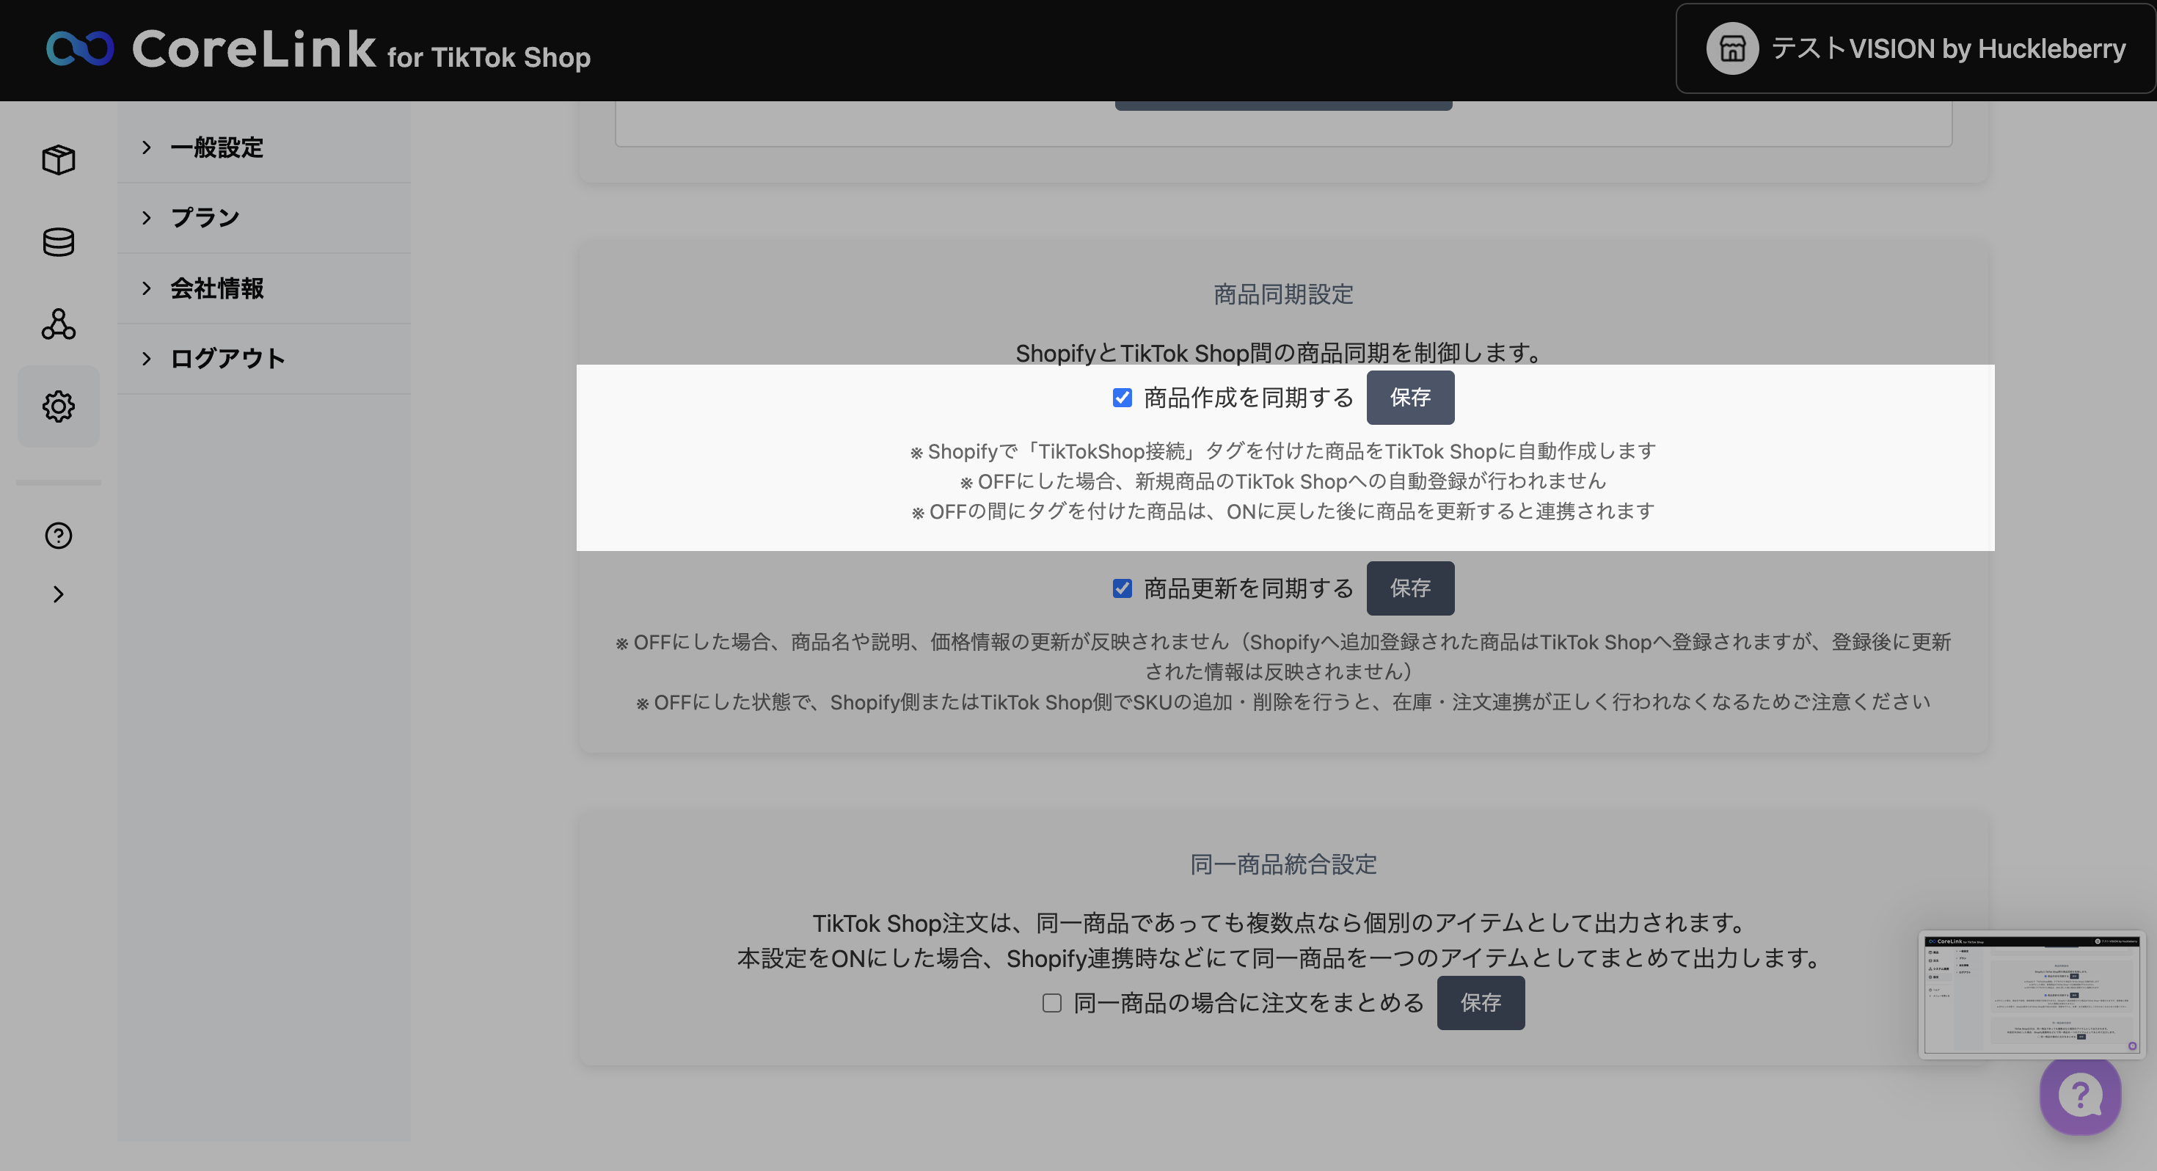Open the database stack icon in sidebar
Screen dimensions: 2157x1171
coord(59,242)
